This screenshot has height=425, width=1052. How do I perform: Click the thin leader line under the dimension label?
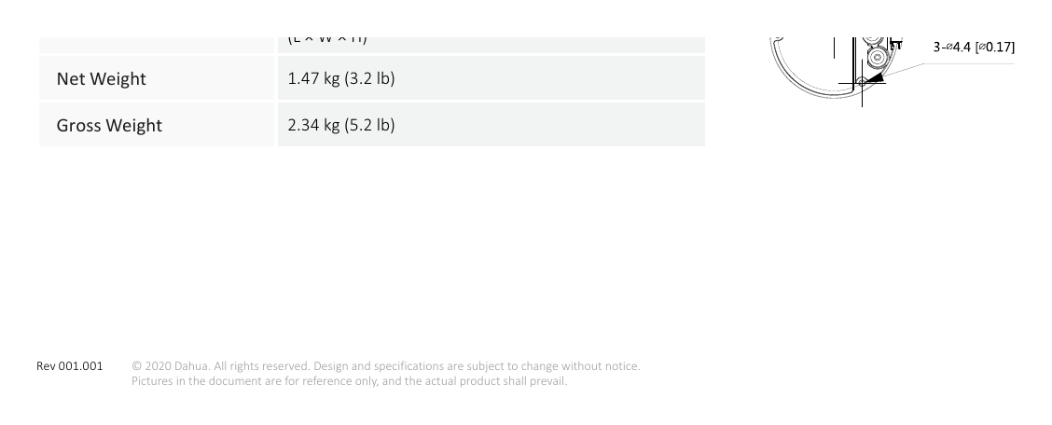[x=949, y=68]
